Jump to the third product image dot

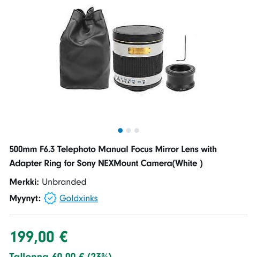tap(137, 131)
